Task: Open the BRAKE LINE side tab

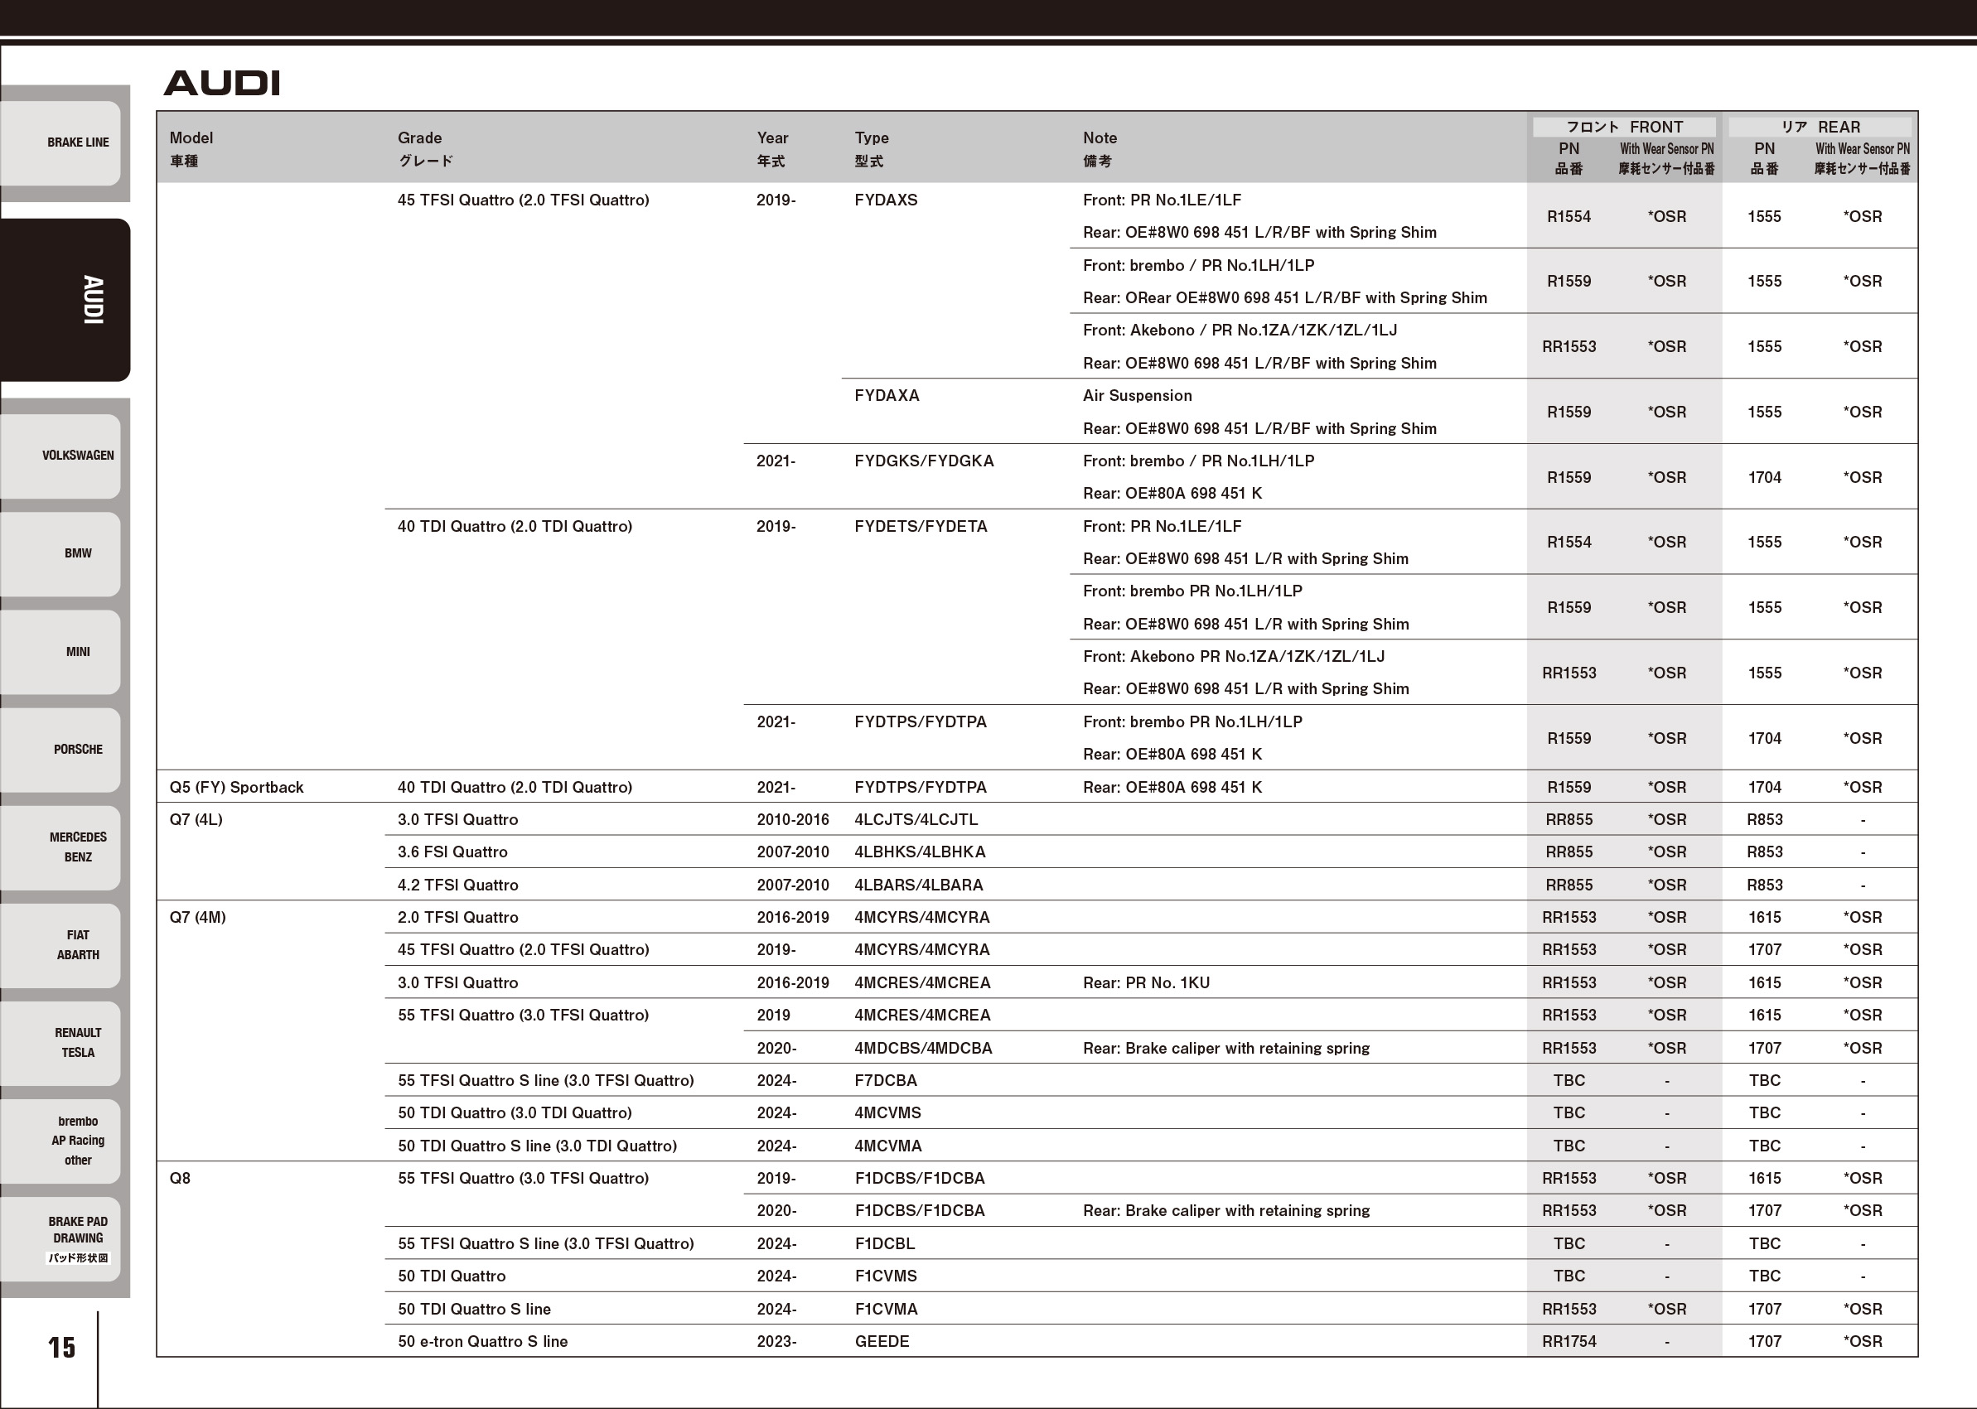Action: pos(60,143)
